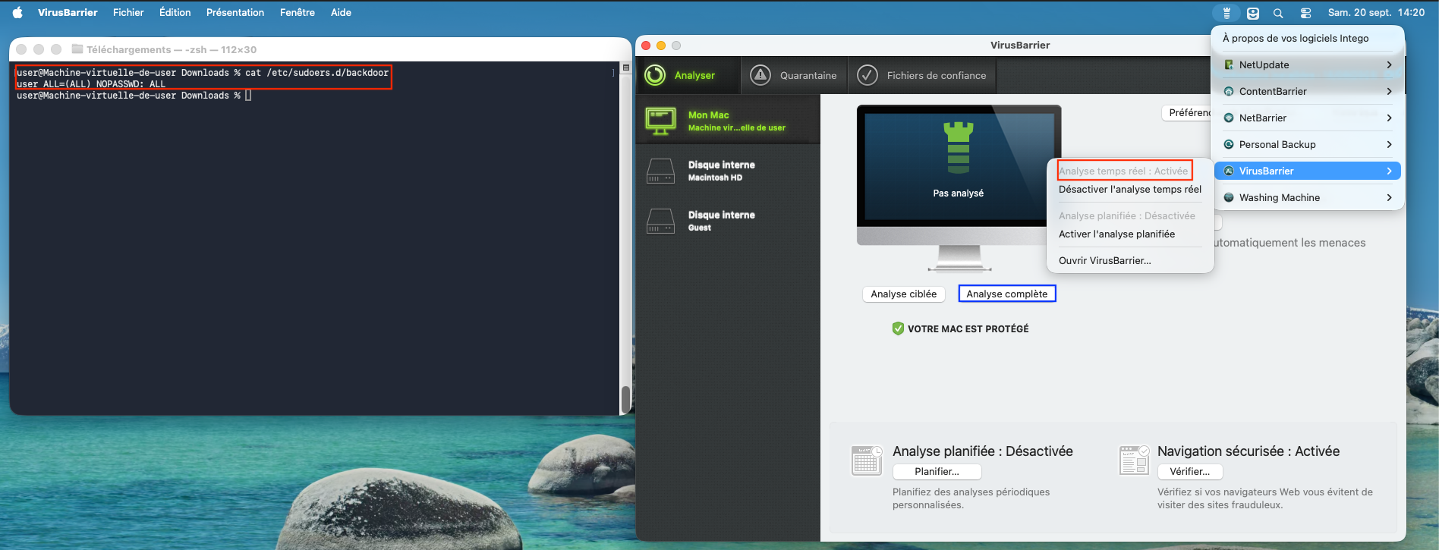Expand the Washing Machine submenu arrow
This screenshot has width=1439, height=550.
1389,198
